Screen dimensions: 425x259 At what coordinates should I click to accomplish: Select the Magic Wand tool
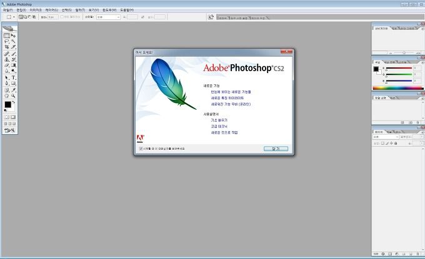pyautogui.click(x=13, y=41)
